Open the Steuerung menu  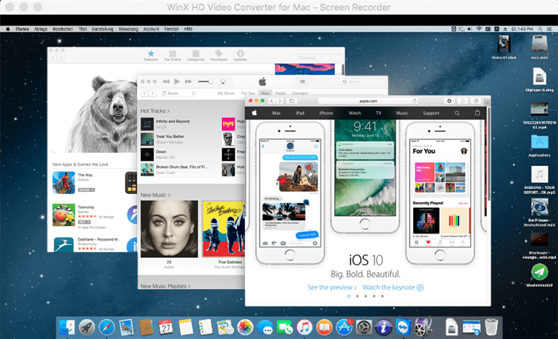[x=128, y=29]
